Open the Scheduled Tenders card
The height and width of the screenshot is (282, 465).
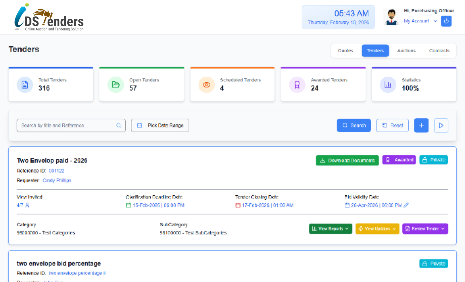tap(232, 84)
